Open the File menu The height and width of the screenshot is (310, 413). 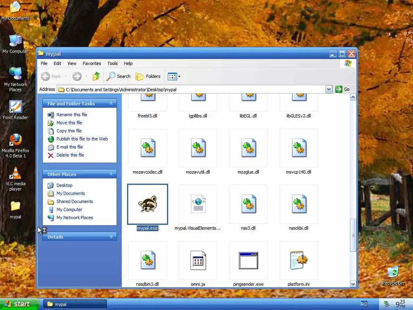click(x=44, y=63)
